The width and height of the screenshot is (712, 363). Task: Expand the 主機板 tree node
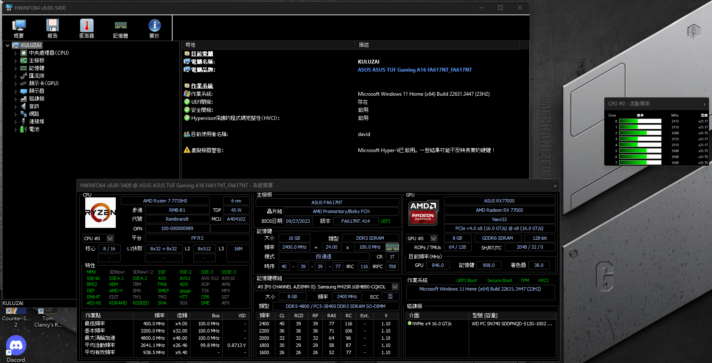pyautogui.click(x=16, y=61)
